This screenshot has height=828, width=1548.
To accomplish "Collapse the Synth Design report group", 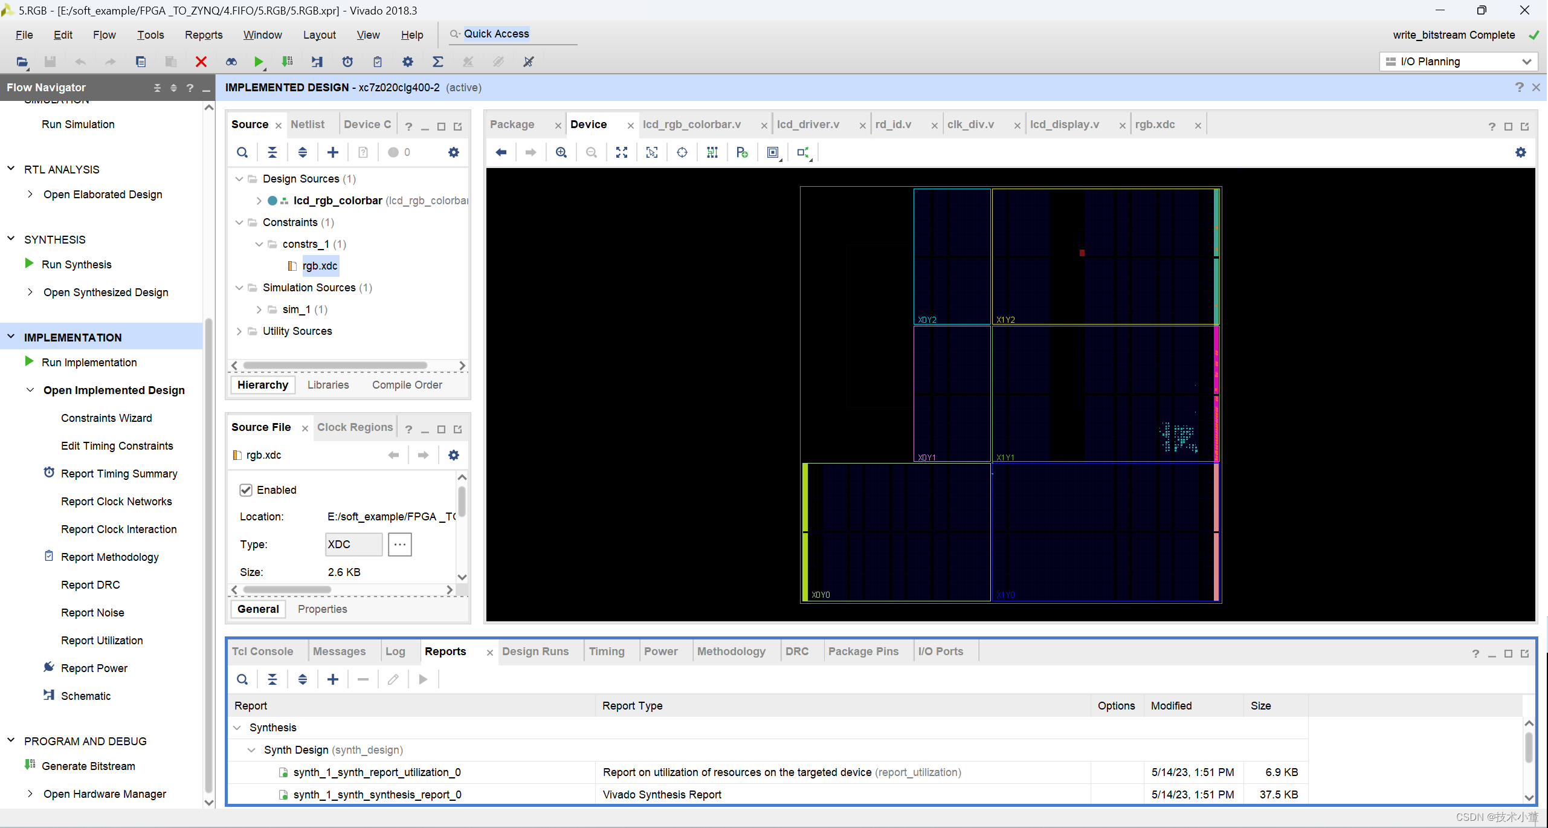I will point(251,750).
